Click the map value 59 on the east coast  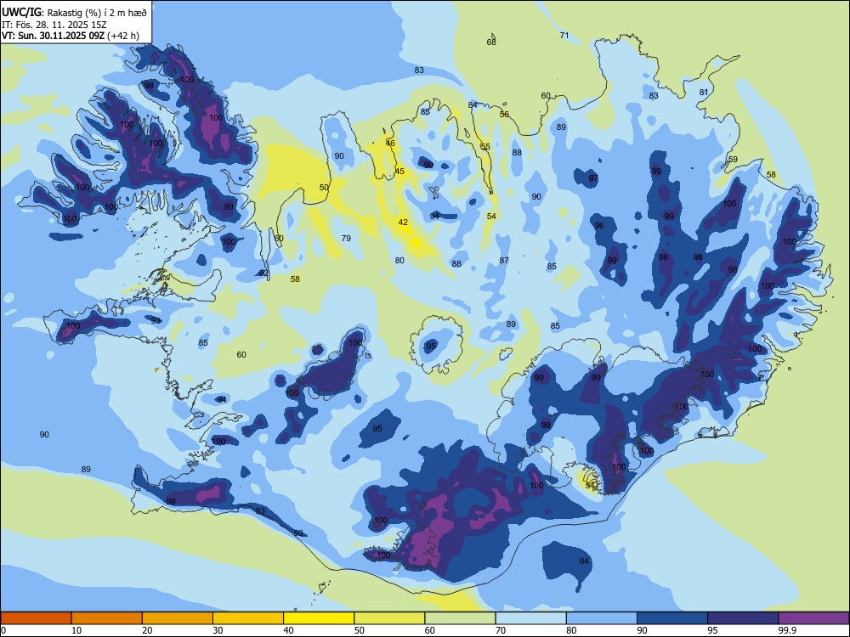(x=733, y=160)
